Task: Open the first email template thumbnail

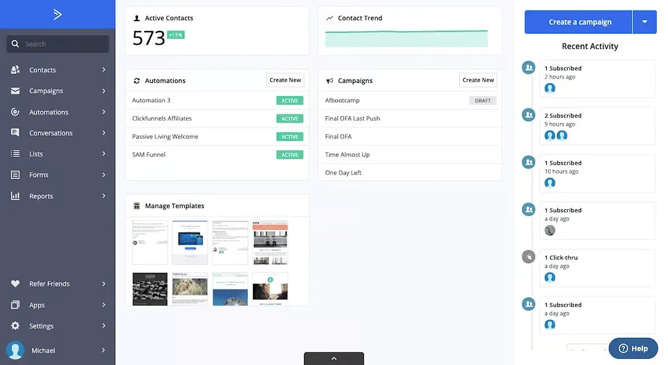Action: pos(149,241)
